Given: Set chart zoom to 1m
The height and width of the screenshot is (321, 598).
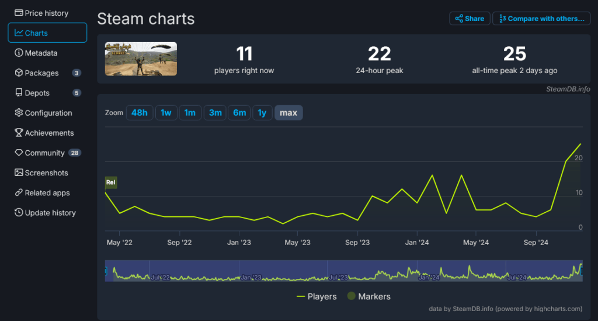Looking at the screenshot, I should (x=190, y=113).
